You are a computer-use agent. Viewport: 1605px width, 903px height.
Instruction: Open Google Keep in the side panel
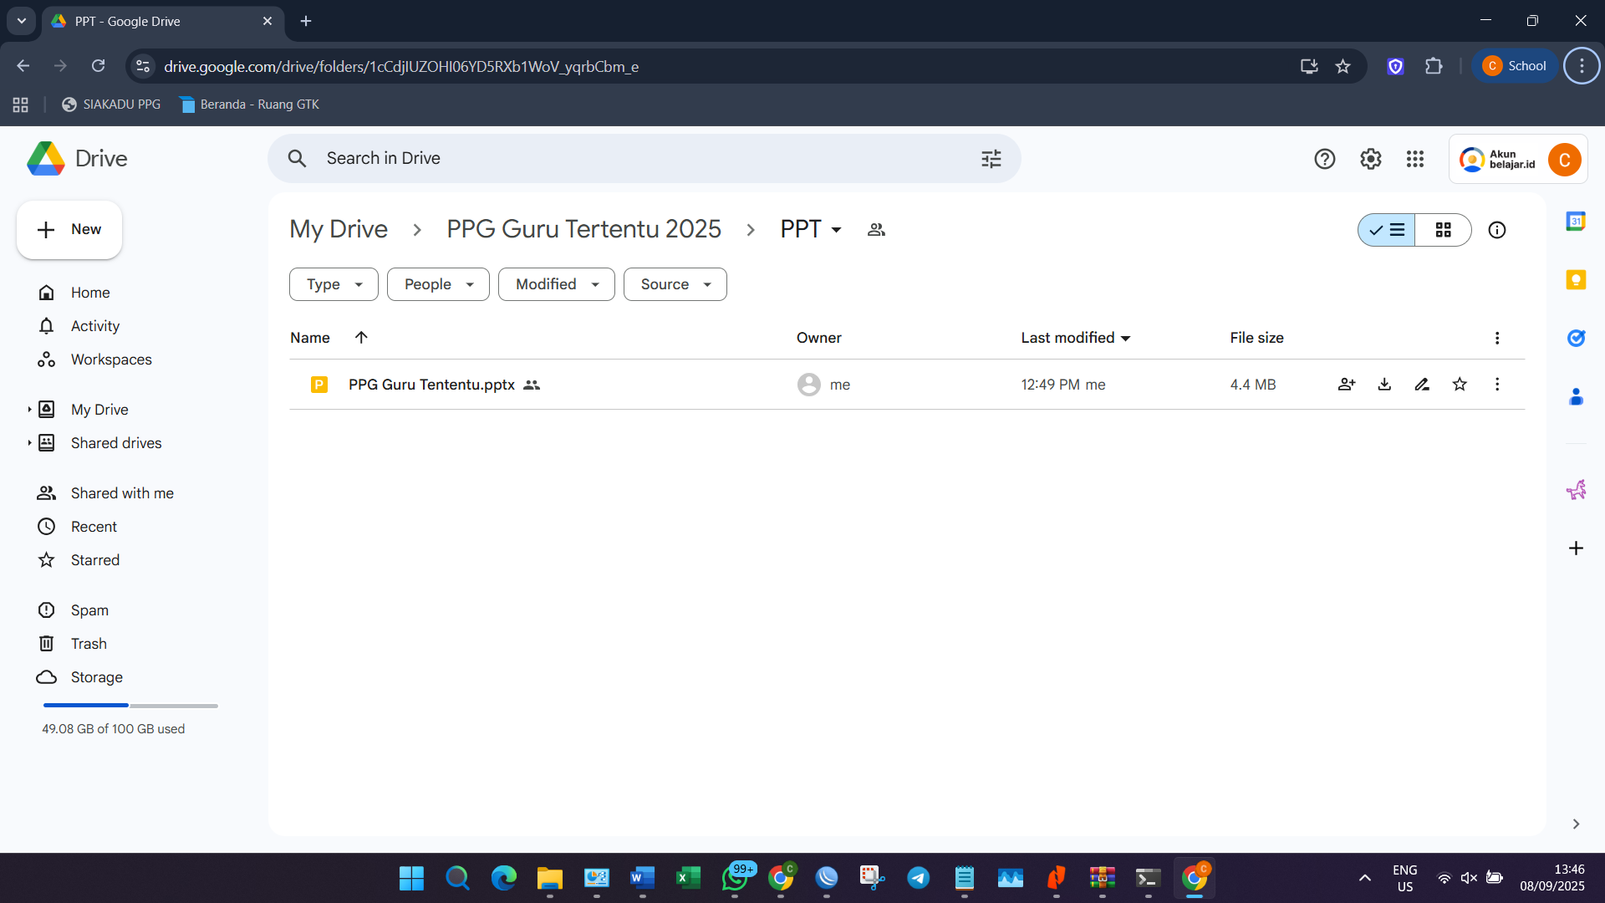[x=1576, y=280]
